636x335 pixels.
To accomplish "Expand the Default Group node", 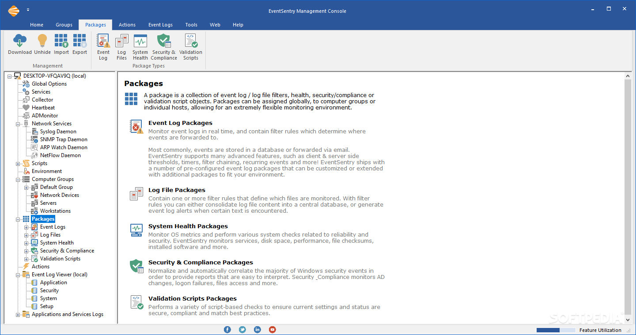I will point(26,187).
